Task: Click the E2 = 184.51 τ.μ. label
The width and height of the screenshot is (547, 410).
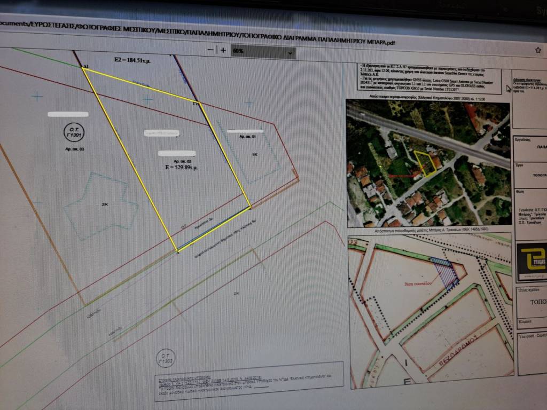Action: click(132, 61)
